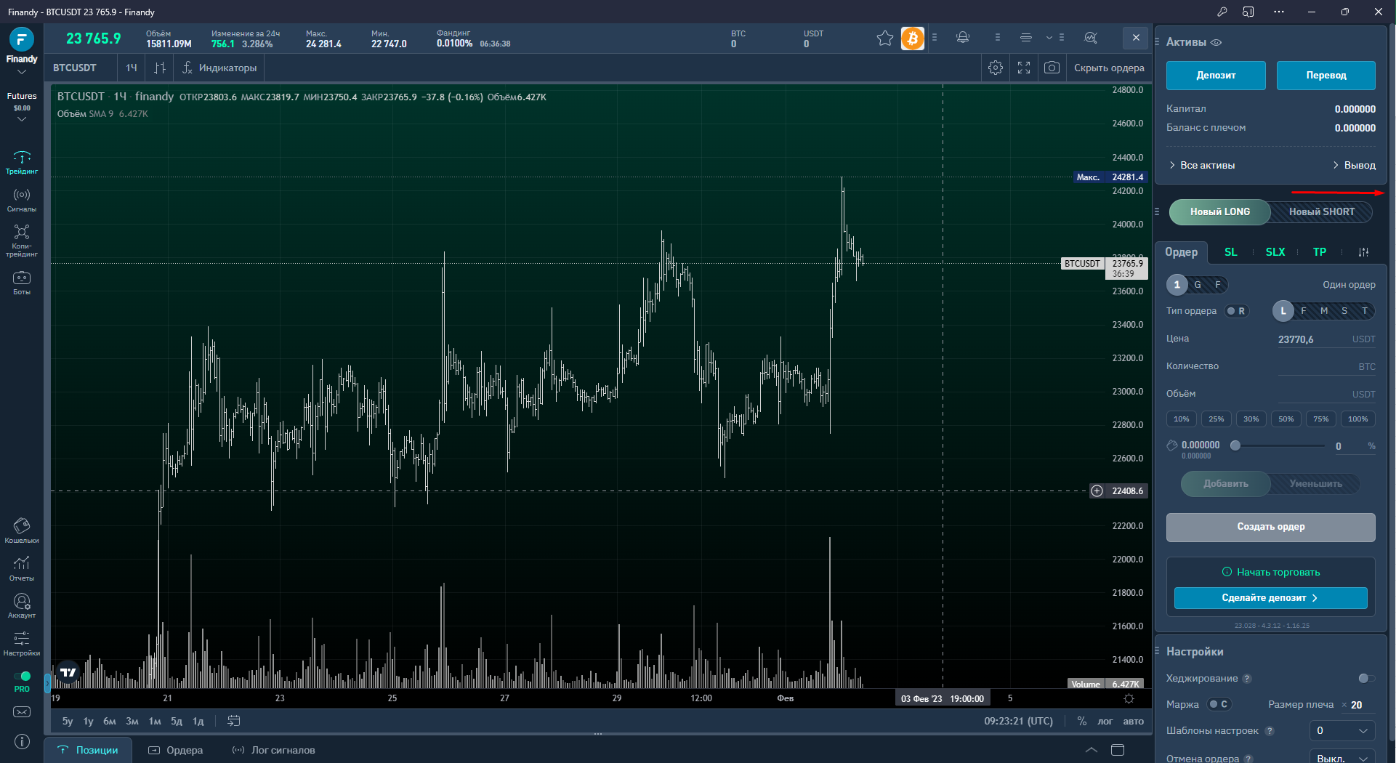Switch to the SL tab

1230,252
